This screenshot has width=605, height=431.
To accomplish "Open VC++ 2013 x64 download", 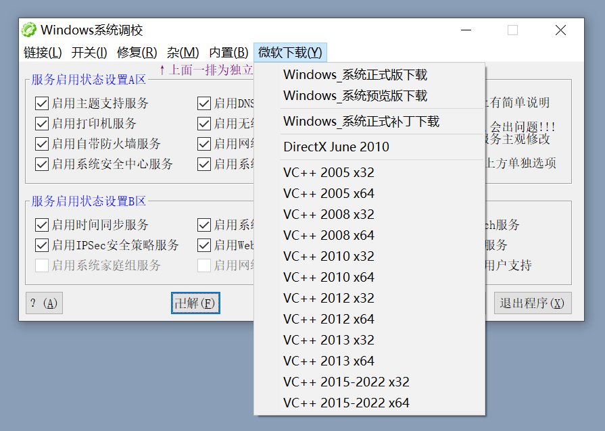I will pos(369,361).
